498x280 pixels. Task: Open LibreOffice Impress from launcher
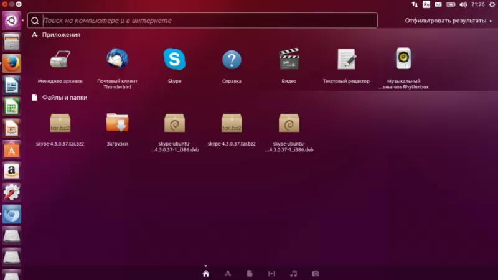coord(11,128)
